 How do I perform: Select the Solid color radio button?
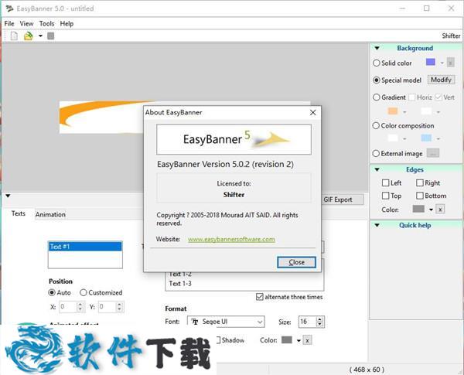pos(377,63)
